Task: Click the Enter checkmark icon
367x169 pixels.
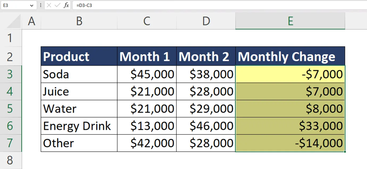Action: (57, 5)
